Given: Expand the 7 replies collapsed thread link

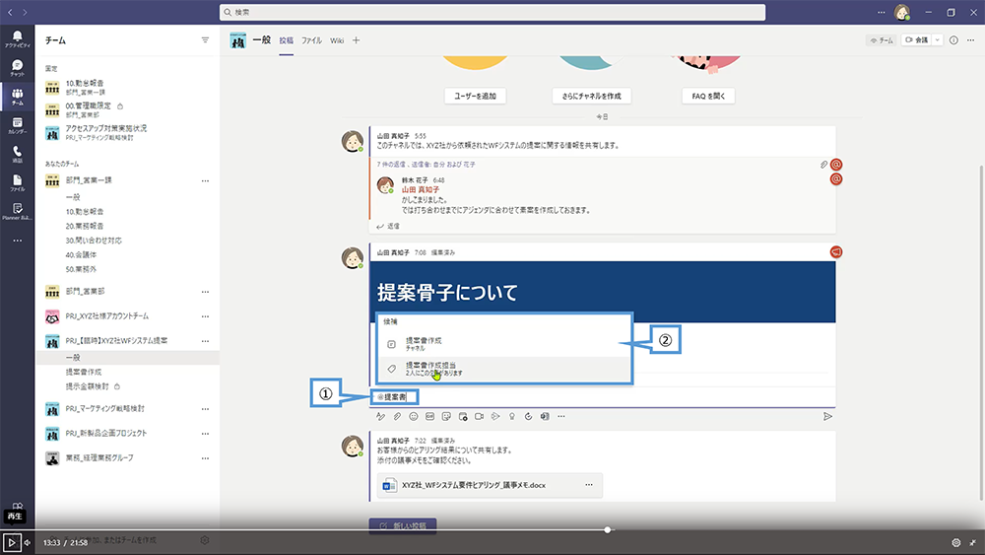Looking at the screenshot, I should click(x=426, y=164).
